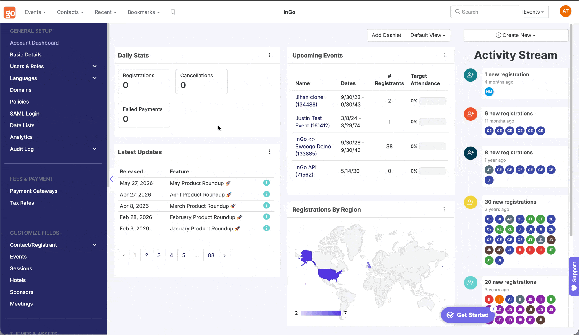Click info icon for May Product Roundup
Screen dimensions: 579x335
click(266, 183)
